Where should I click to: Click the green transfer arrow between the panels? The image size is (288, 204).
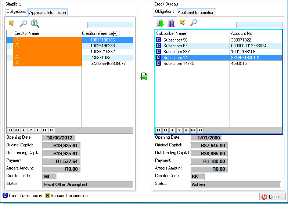pos(144,77)
